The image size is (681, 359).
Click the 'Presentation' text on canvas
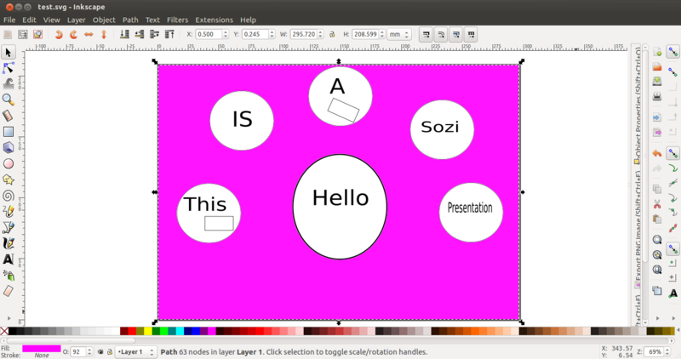click(x=470, y=208)
